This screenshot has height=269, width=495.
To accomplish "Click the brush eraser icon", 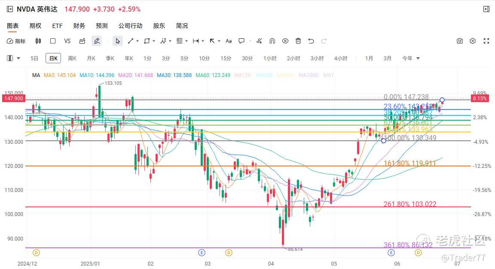I will (x=259, y=41).
